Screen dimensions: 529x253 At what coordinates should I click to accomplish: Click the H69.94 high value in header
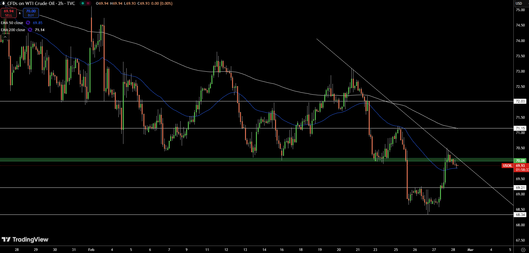[x=116, y=4]
